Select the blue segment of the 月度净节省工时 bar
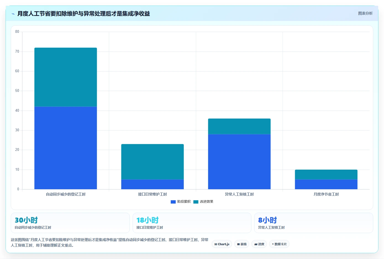 click(x=326, y=184)
